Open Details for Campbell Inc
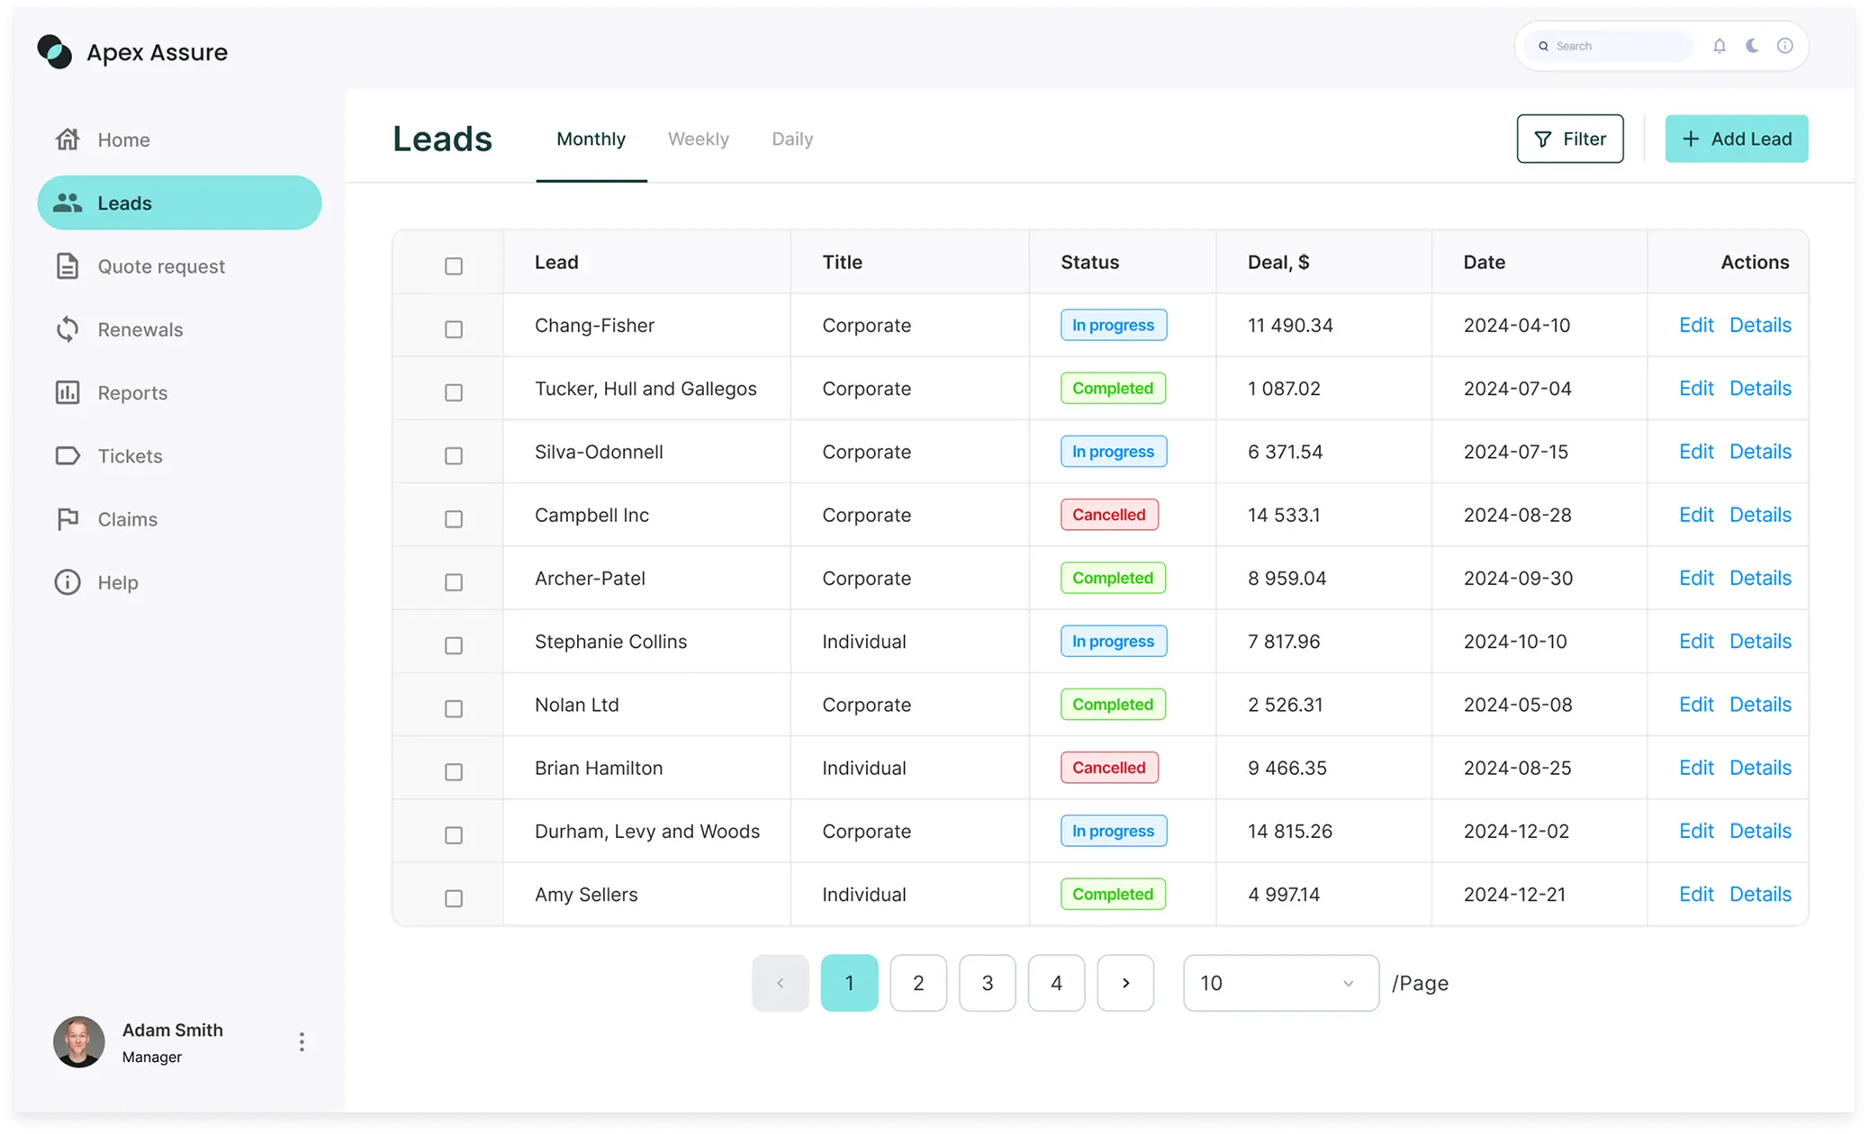This screenshot has width=1869, height=1134. 1760,514
